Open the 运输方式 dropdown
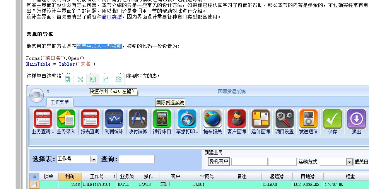Viewport: 369px width, 189px height. pyautogui.click(x=349, y=162)
